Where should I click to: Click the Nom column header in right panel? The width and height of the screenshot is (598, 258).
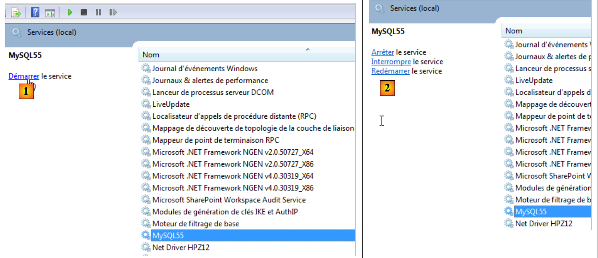(x=513, y=31)
